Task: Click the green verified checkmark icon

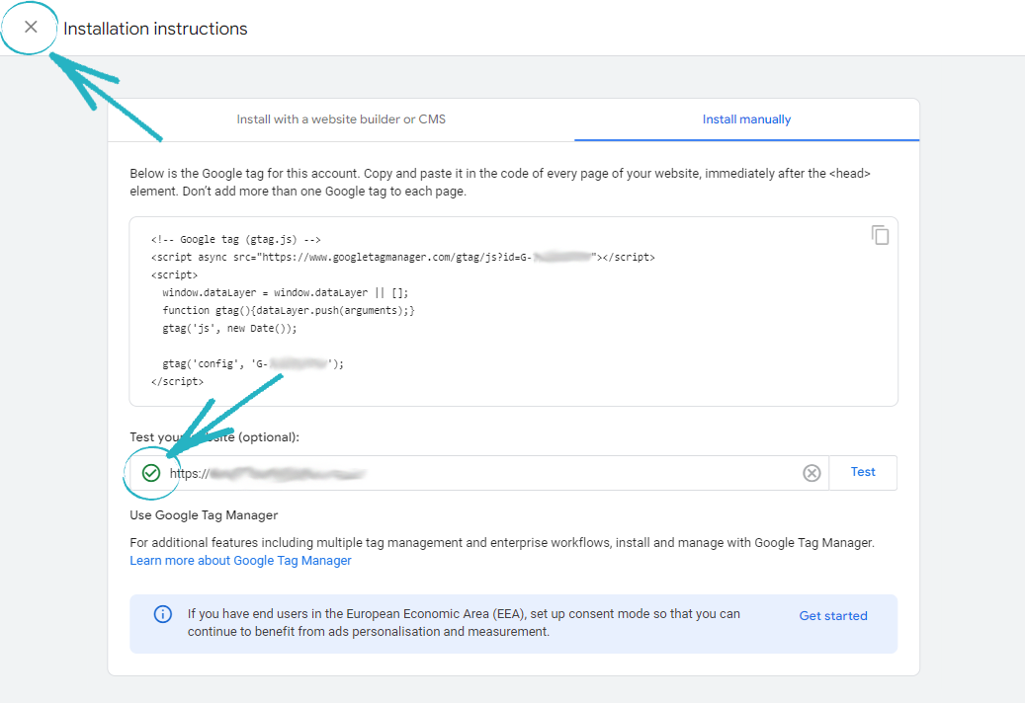Action: (150, 473)
